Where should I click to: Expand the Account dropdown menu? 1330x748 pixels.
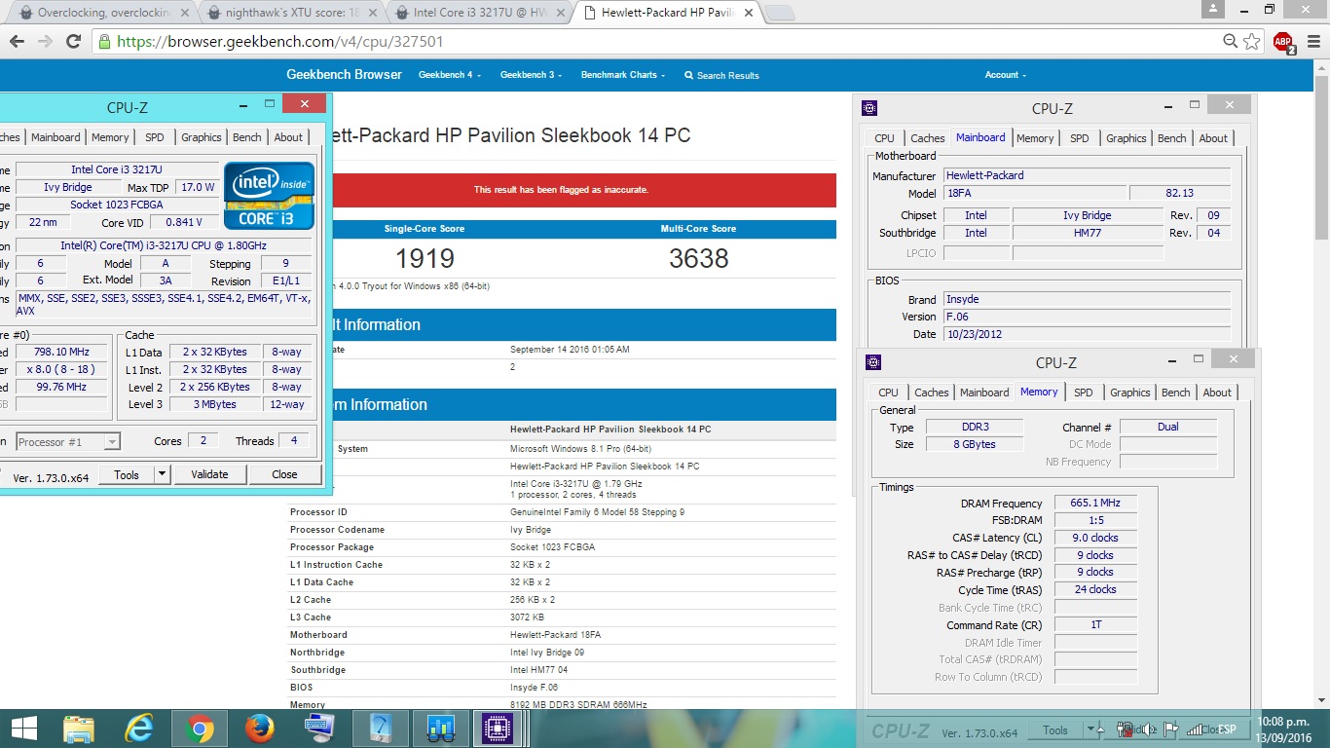1006,75
